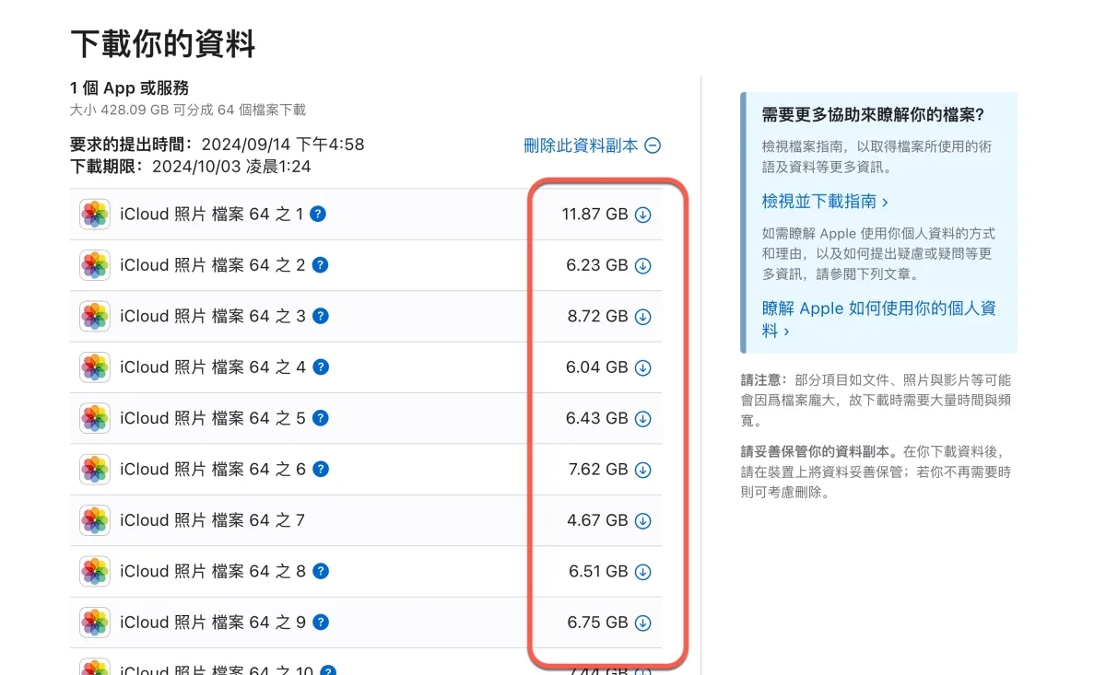
Task: Open help for file 64 之 1
Action: pos(318,214)
